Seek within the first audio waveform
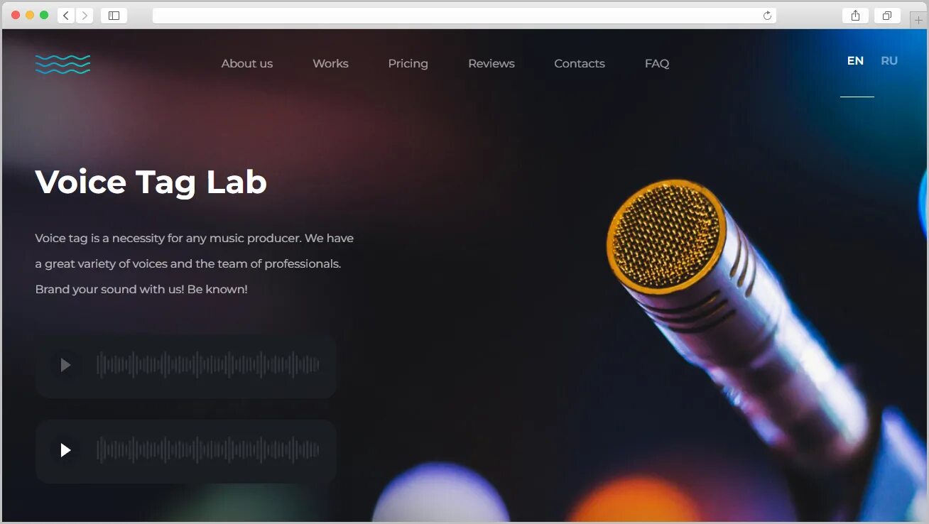This screenshot has width=929, height=524. [208, 365]
